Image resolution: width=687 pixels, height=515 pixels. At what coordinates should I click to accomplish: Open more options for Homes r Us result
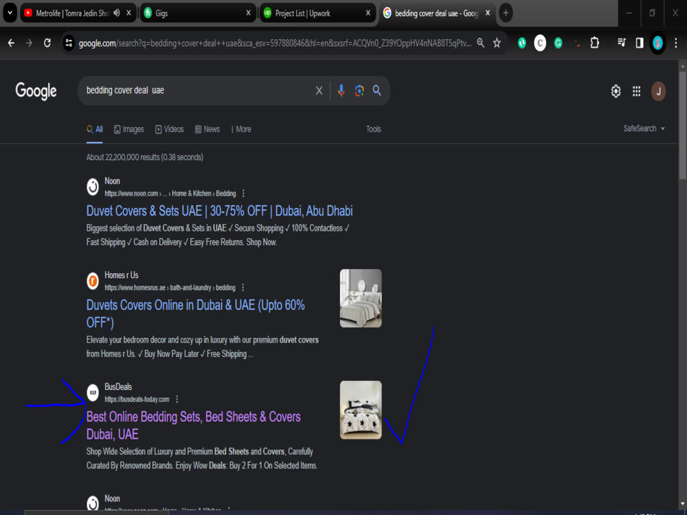(x=243, y=288)
